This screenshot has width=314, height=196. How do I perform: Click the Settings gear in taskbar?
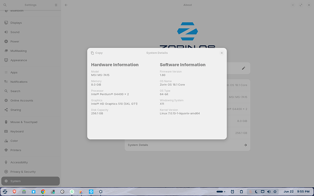click(101, 191)
